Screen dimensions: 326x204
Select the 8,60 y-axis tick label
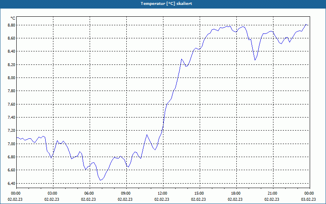pos(11,38)
